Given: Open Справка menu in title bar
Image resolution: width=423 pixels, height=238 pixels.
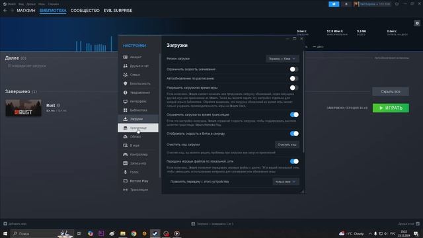Looking at the screenshot, I should [53, 4].
